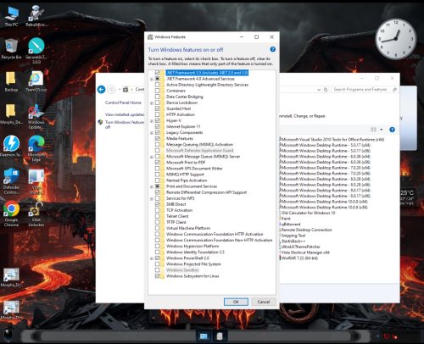Select the TeamOS.xyz desktop shortcut
The width and height of the screenshot is (424, 344).
36,81
